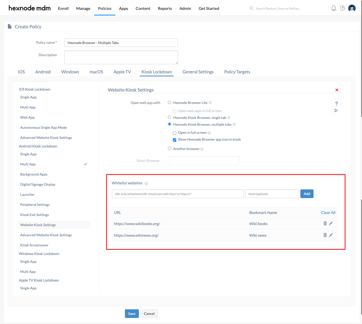Open Kiosk Screensaver settings
The image size is (362, 324).
pos(34,245)
